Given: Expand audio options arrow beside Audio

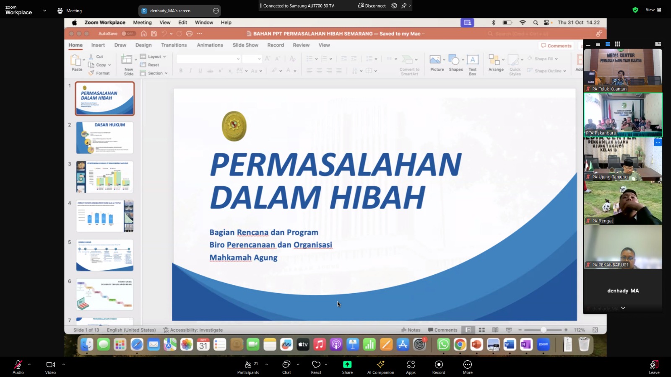Looking at the screenshot, I should tap(29, 364).
